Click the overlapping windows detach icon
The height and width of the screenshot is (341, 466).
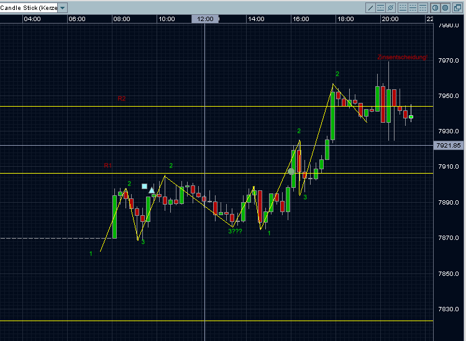(458, 8)
